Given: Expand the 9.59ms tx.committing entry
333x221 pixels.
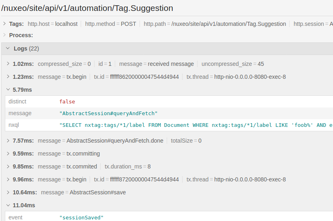Looking at the screenshot, I should [8, 154].
